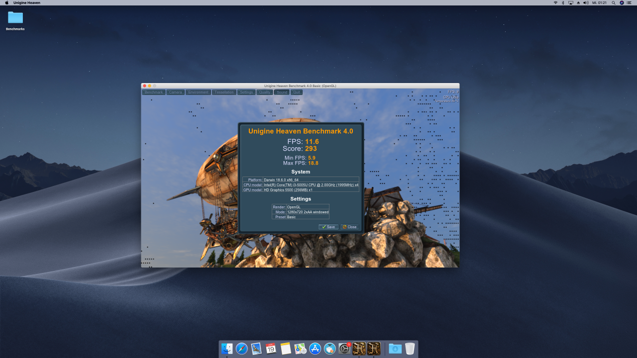Click the Render value OpenGL

click(293, 207)
